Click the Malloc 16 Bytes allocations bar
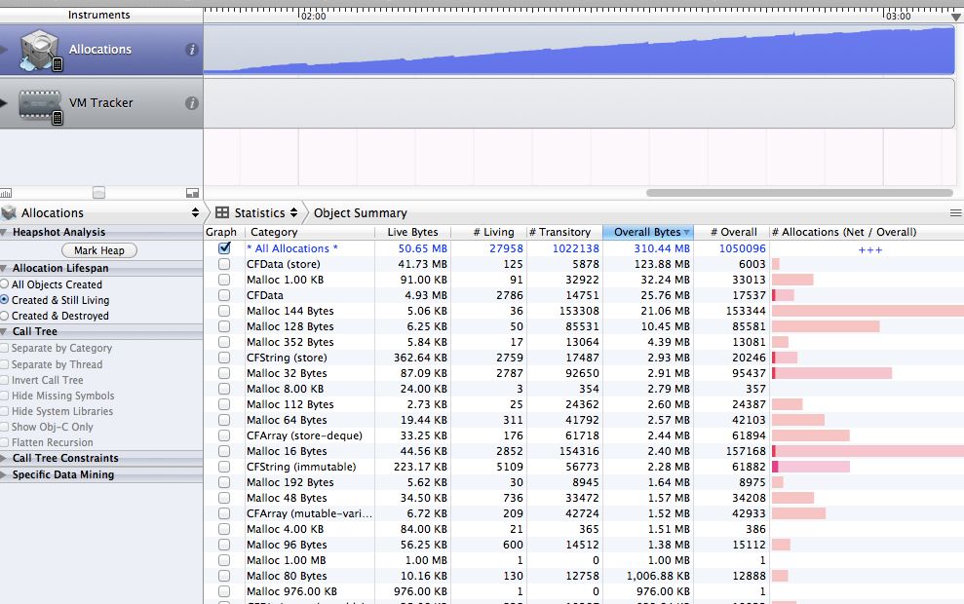 click(x=868, y=451)
